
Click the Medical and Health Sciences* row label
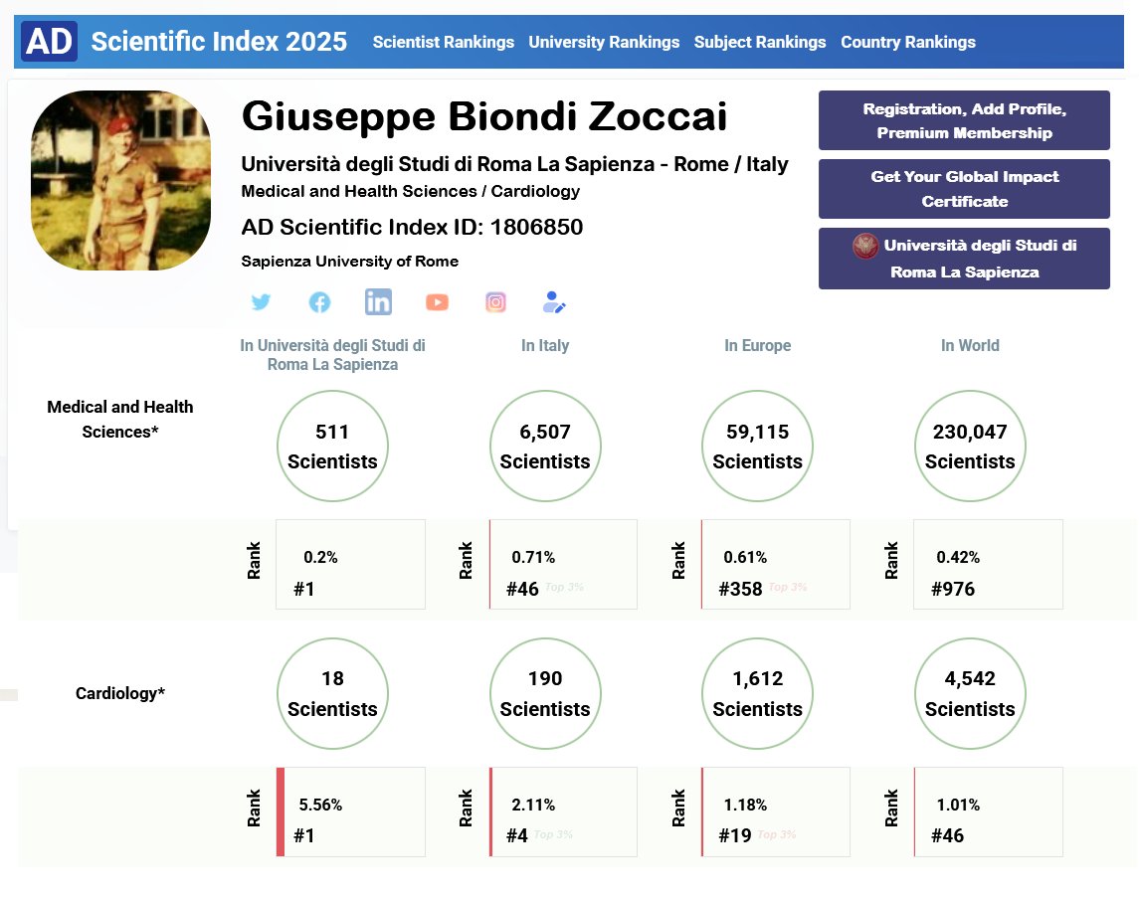pyautogui.click(x=119, y=419)
